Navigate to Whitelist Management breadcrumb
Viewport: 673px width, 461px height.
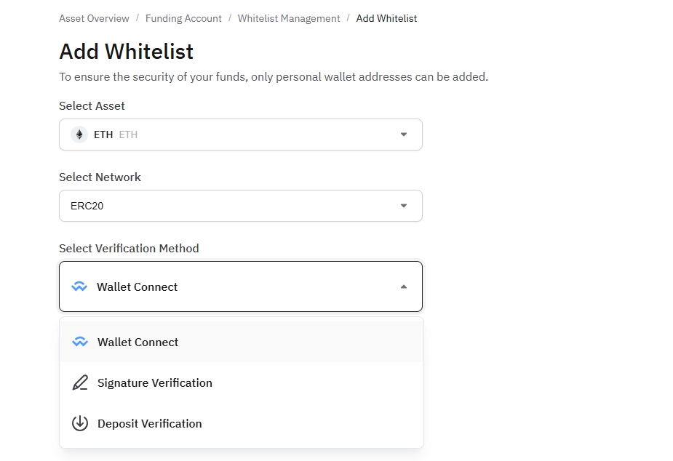coord(289,18)
